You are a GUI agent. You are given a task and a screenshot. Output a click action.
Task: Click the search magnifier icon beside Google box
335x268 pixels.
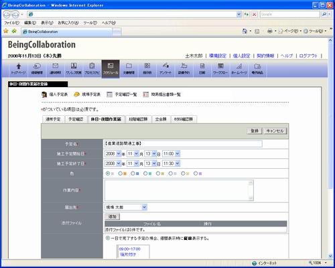point(324,14)
